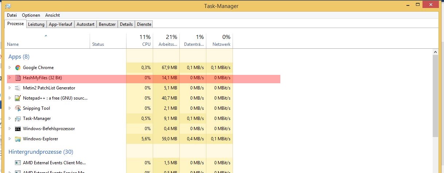Select the Windows-Befehlsprozessor row name
Viewport: 444px width, 173px height.
coord(49,129)
